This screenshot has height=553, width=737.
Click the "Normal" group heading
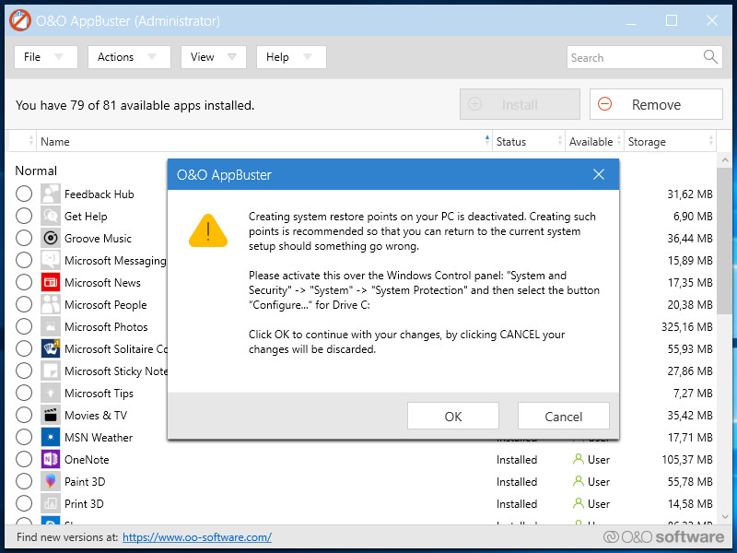click(x=36, y=171)
